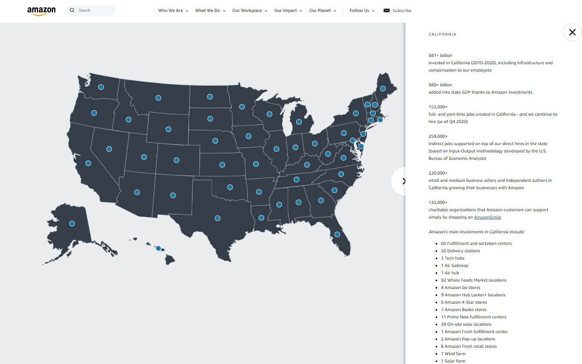Click the CALIFORNIA panel heading

442,34
